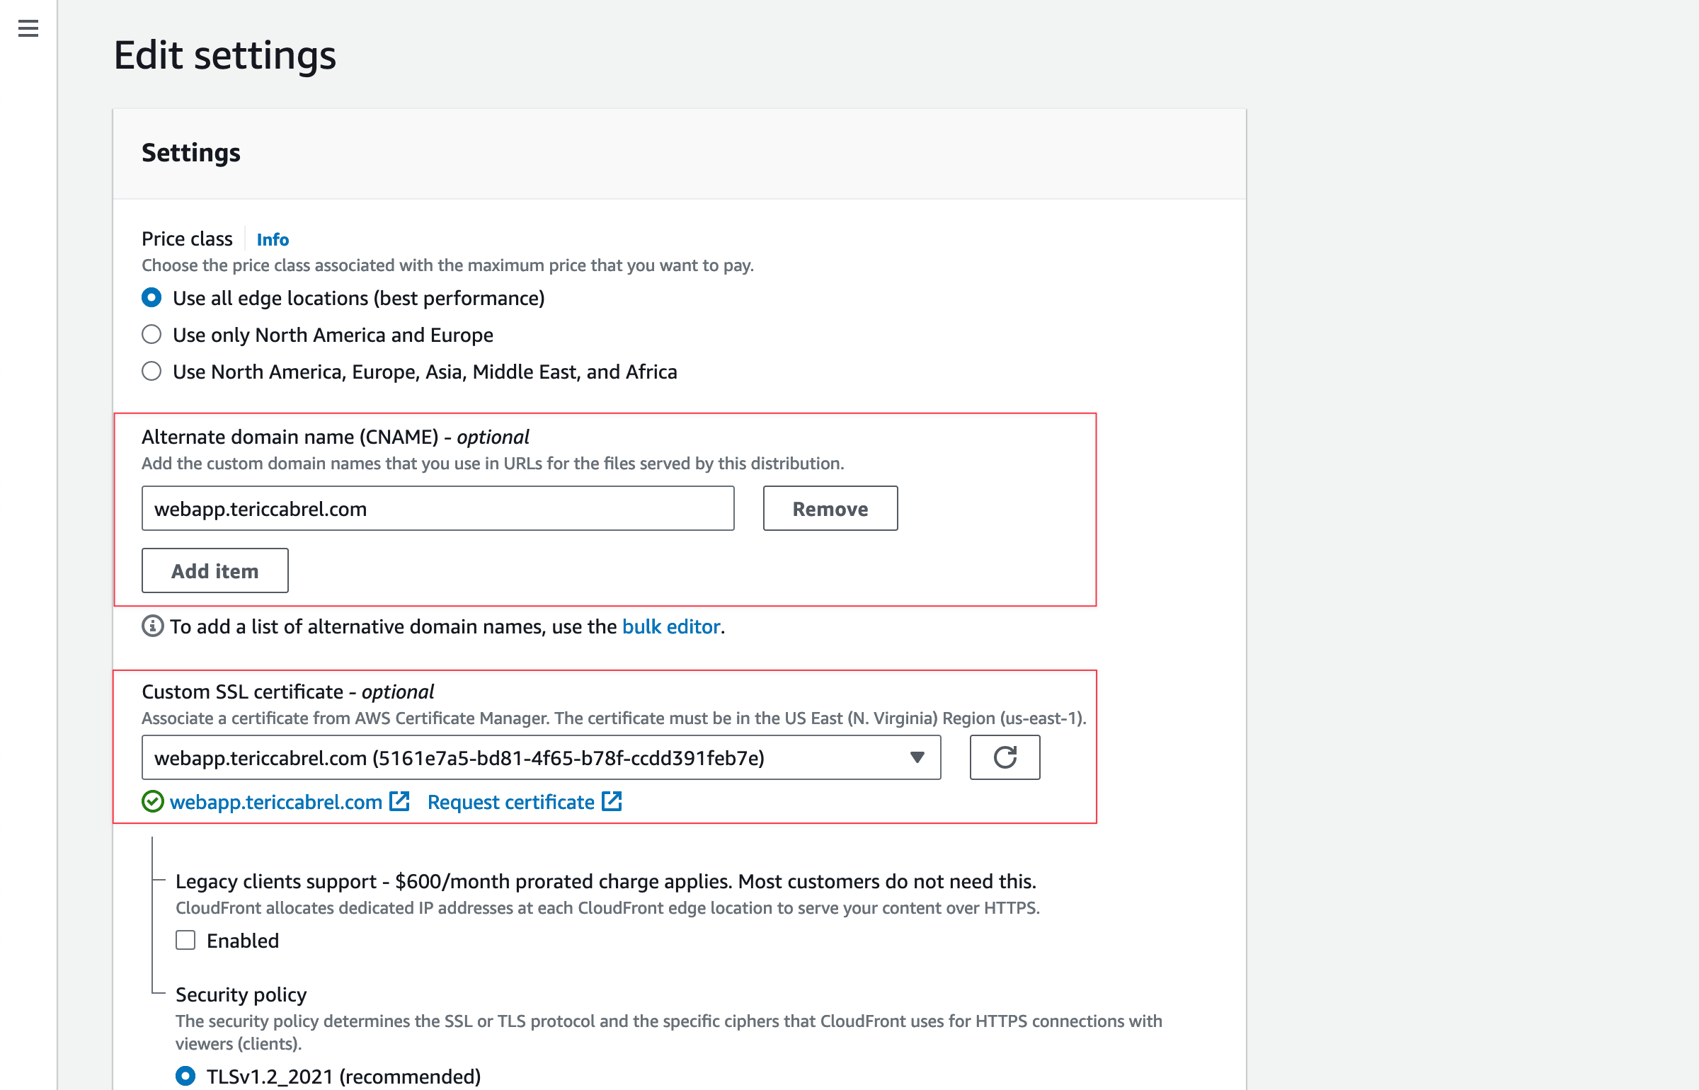Screen dimensions: 1699x1090
Task: Select Use all edge locations option
Action: (151, 298)
